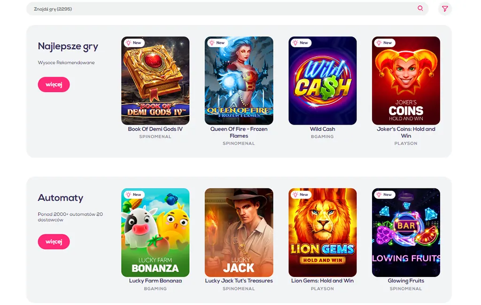Click New badge on Glowing Fruits thumbnail
Screen dimensions: 481x305
click(x=384, y=194)
